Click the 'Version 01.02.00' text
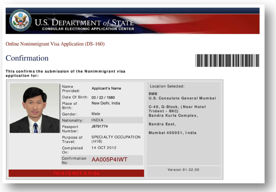The width and height of the screenshot is (276, 192). click(x=183, y=170)
